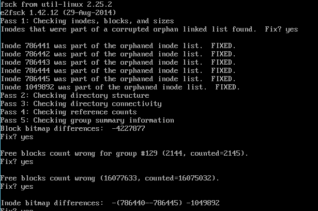Click 'Fix? yes' below group #129 message

point(17,162)
